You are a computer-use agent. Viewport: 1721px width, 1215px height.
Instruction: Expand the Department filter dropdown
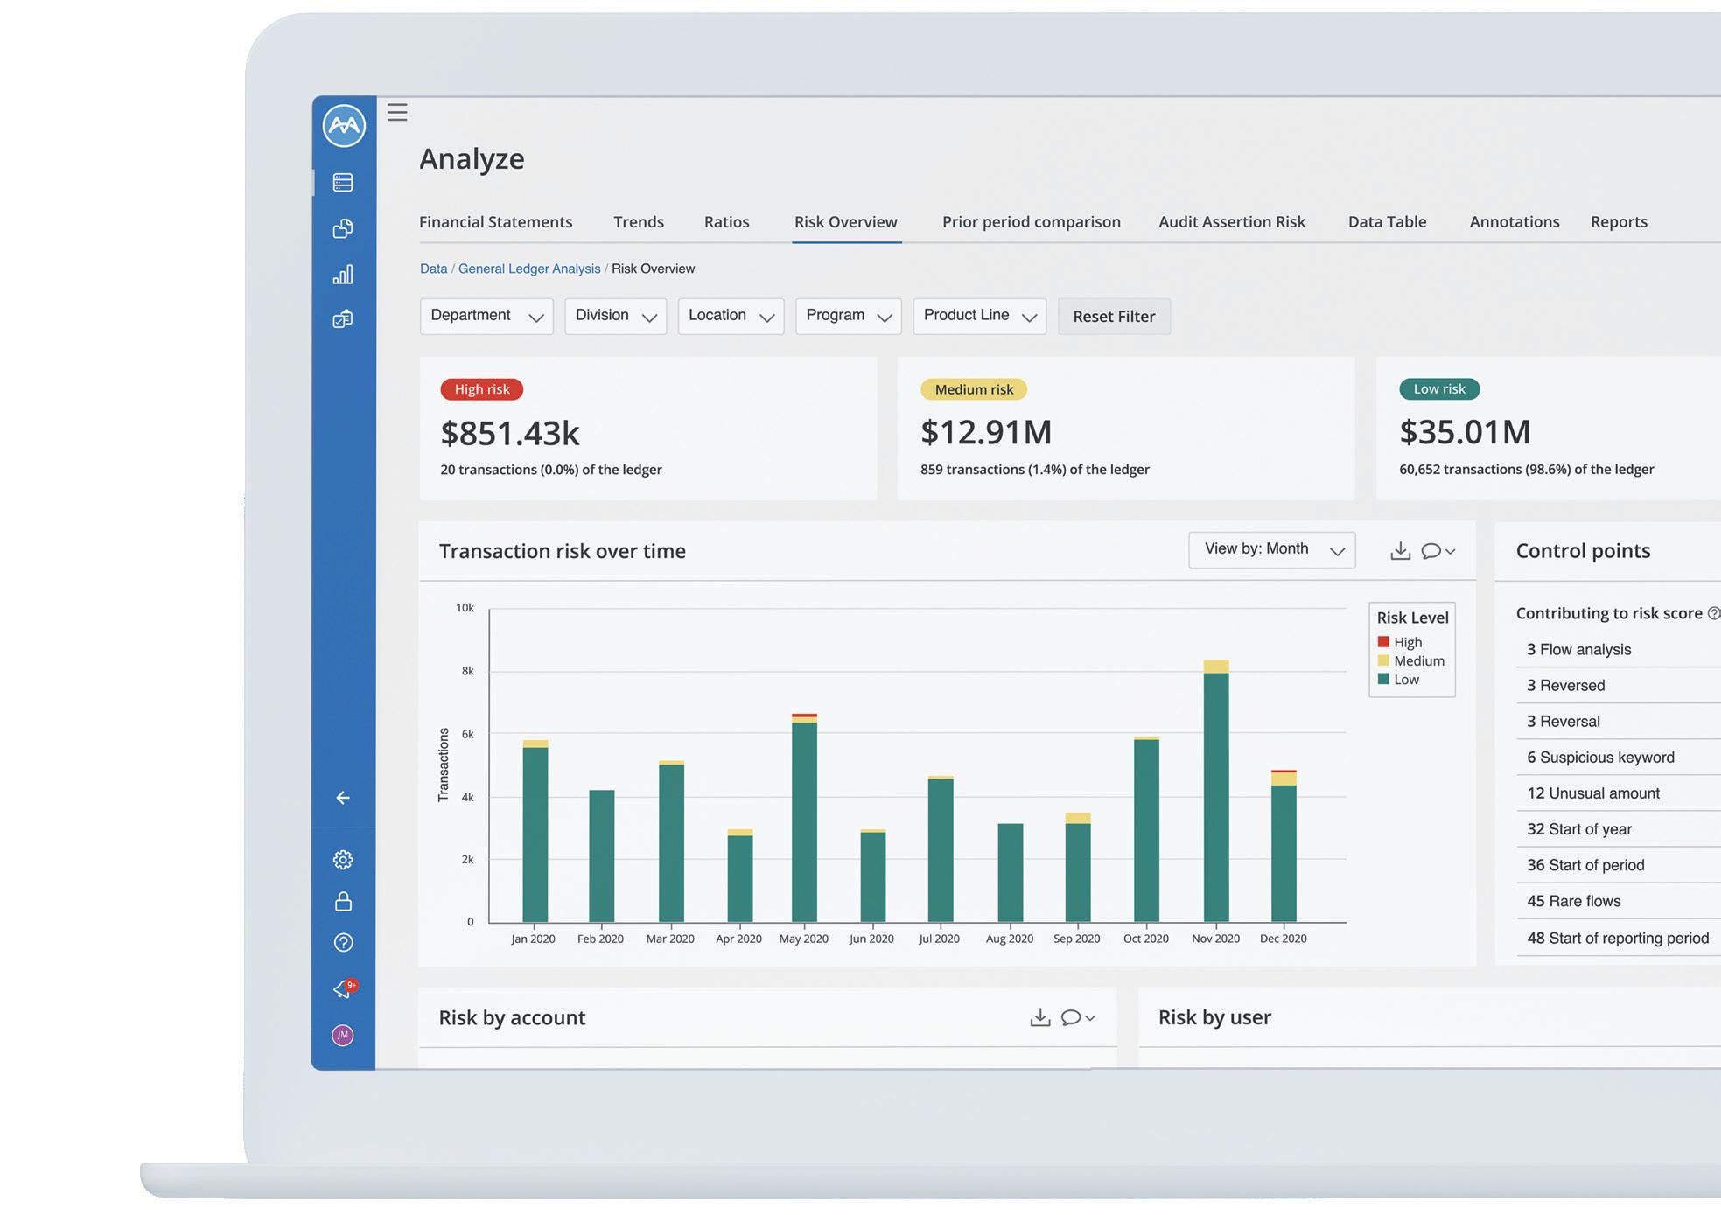pos(486,316)
